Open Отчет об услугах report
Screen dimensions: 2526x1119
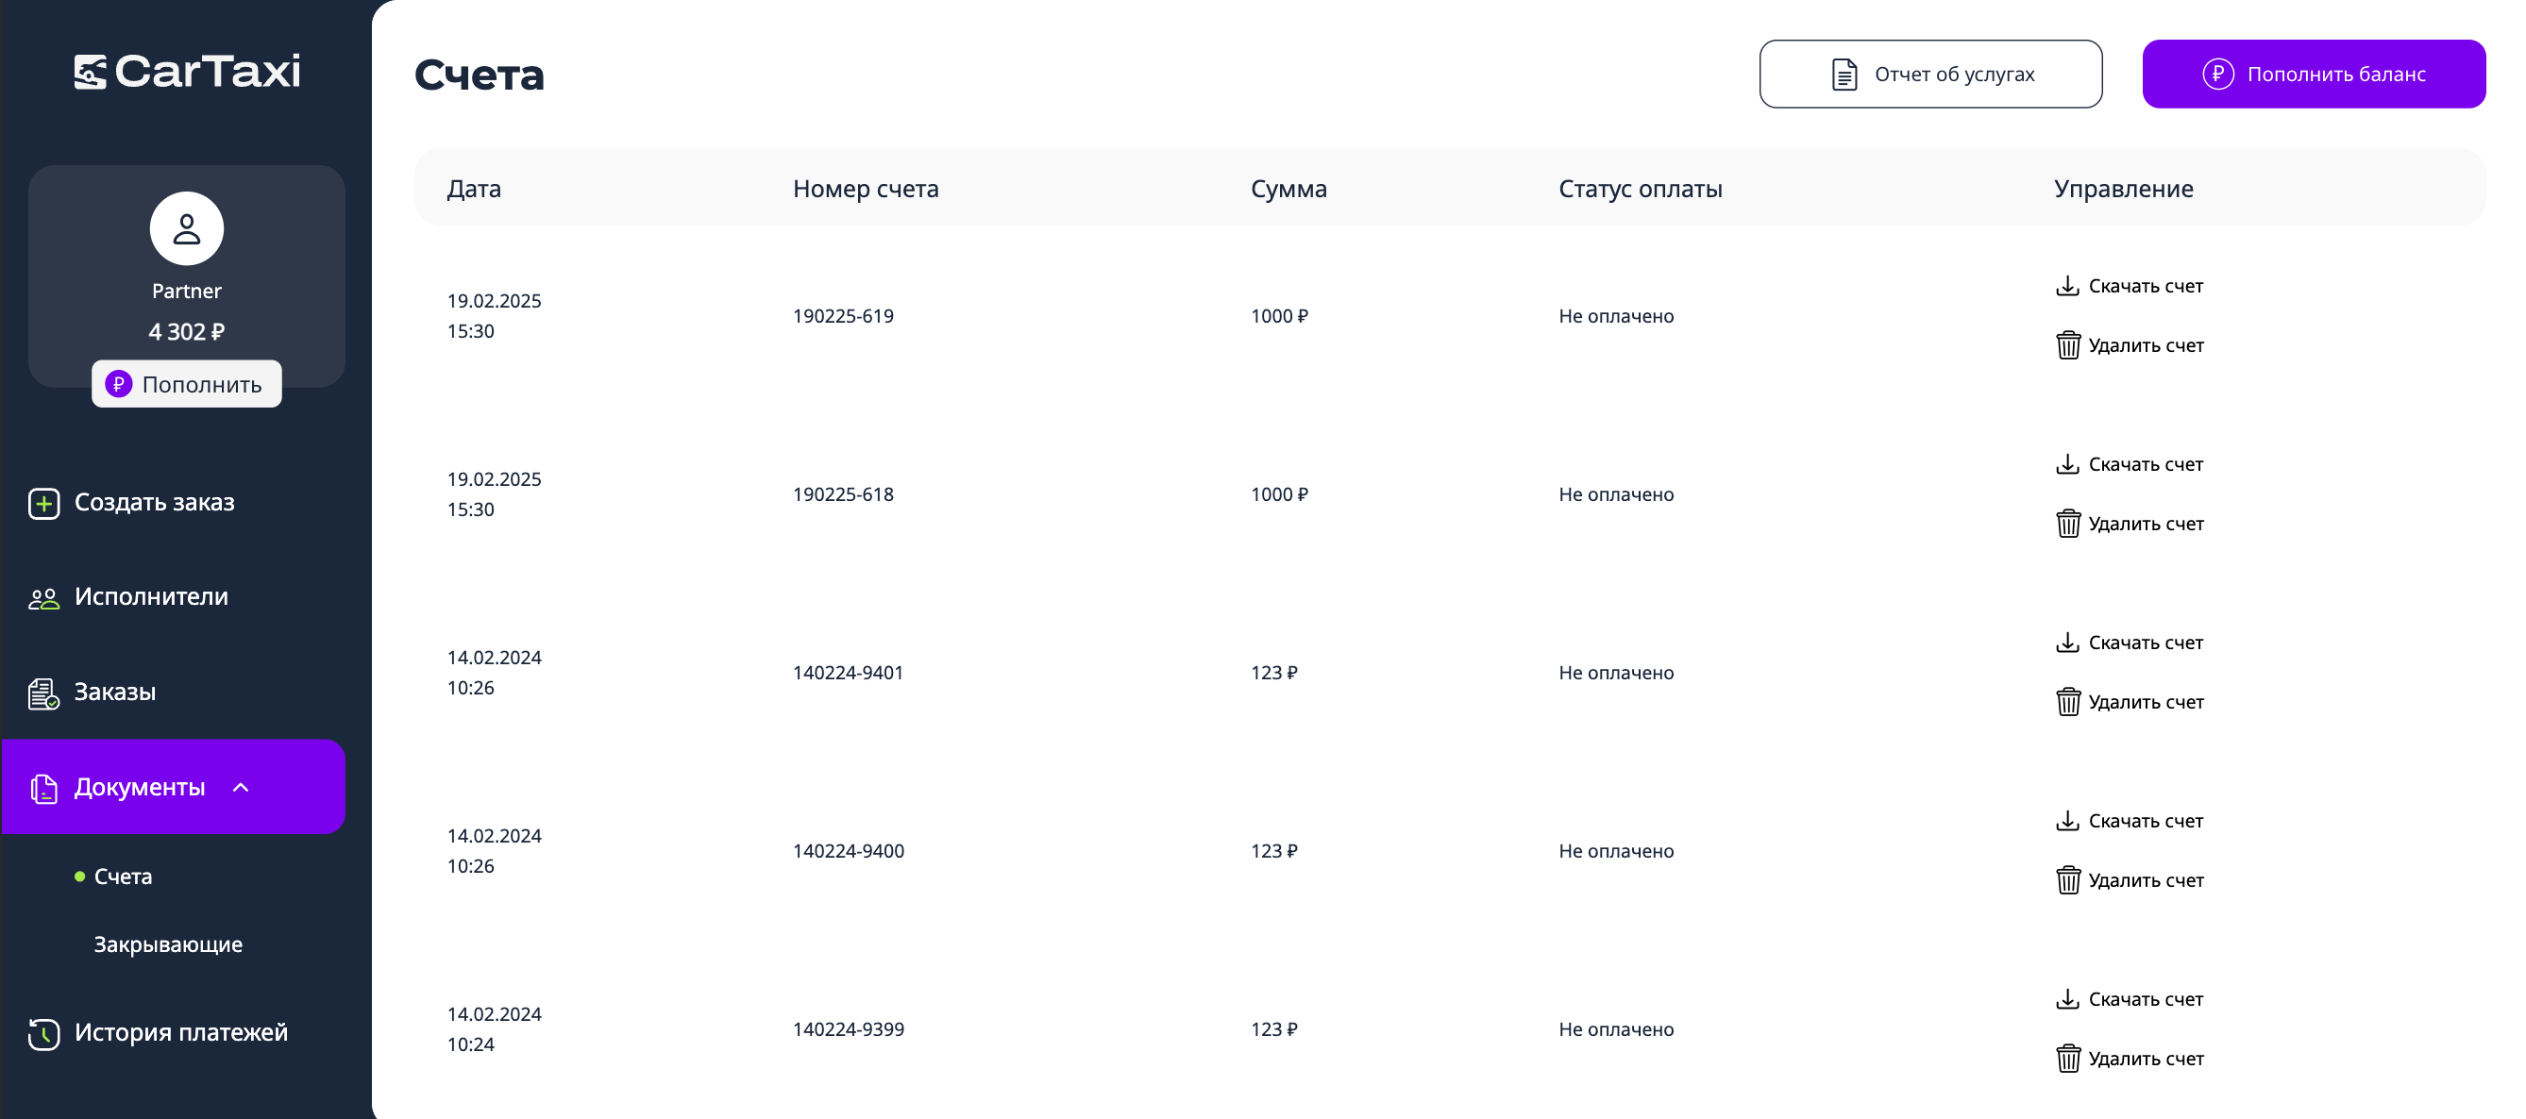(1929, 75)
